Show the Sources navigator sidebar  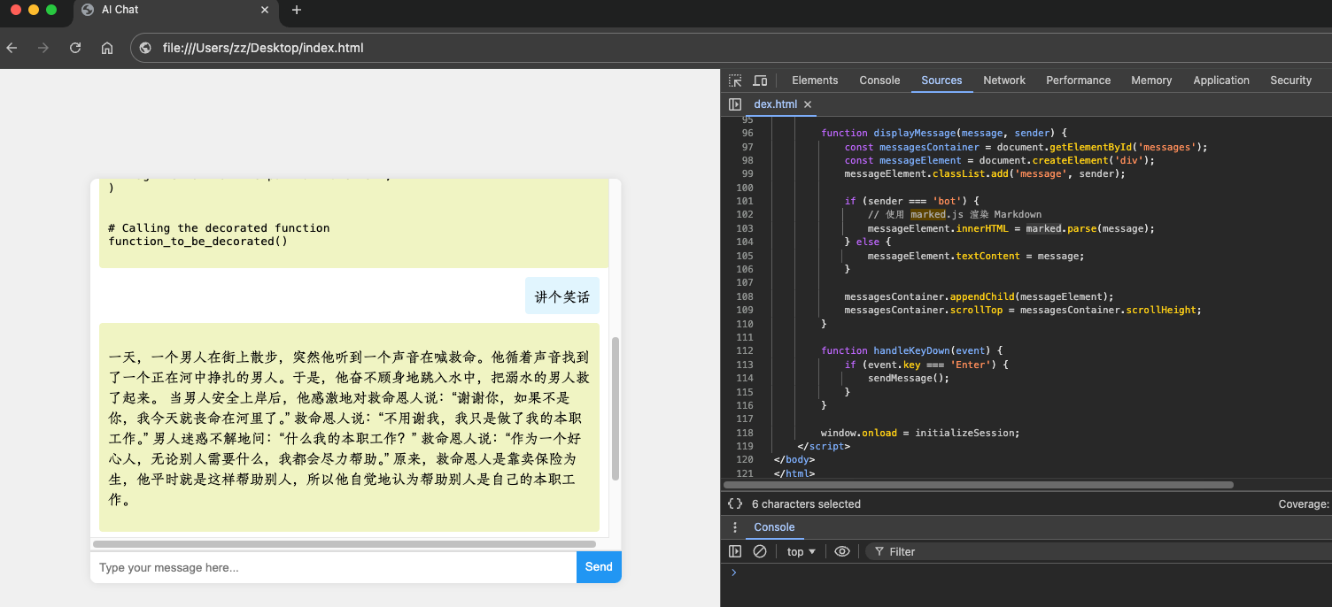pyautogui.click(x=735, y=104)
